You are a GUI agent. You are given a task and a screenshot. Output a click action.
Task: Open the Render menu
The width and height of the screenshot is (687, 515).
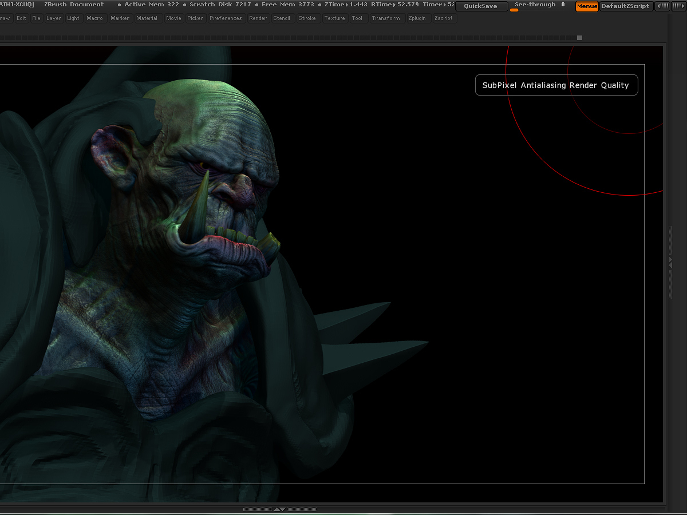pos(258,18)
